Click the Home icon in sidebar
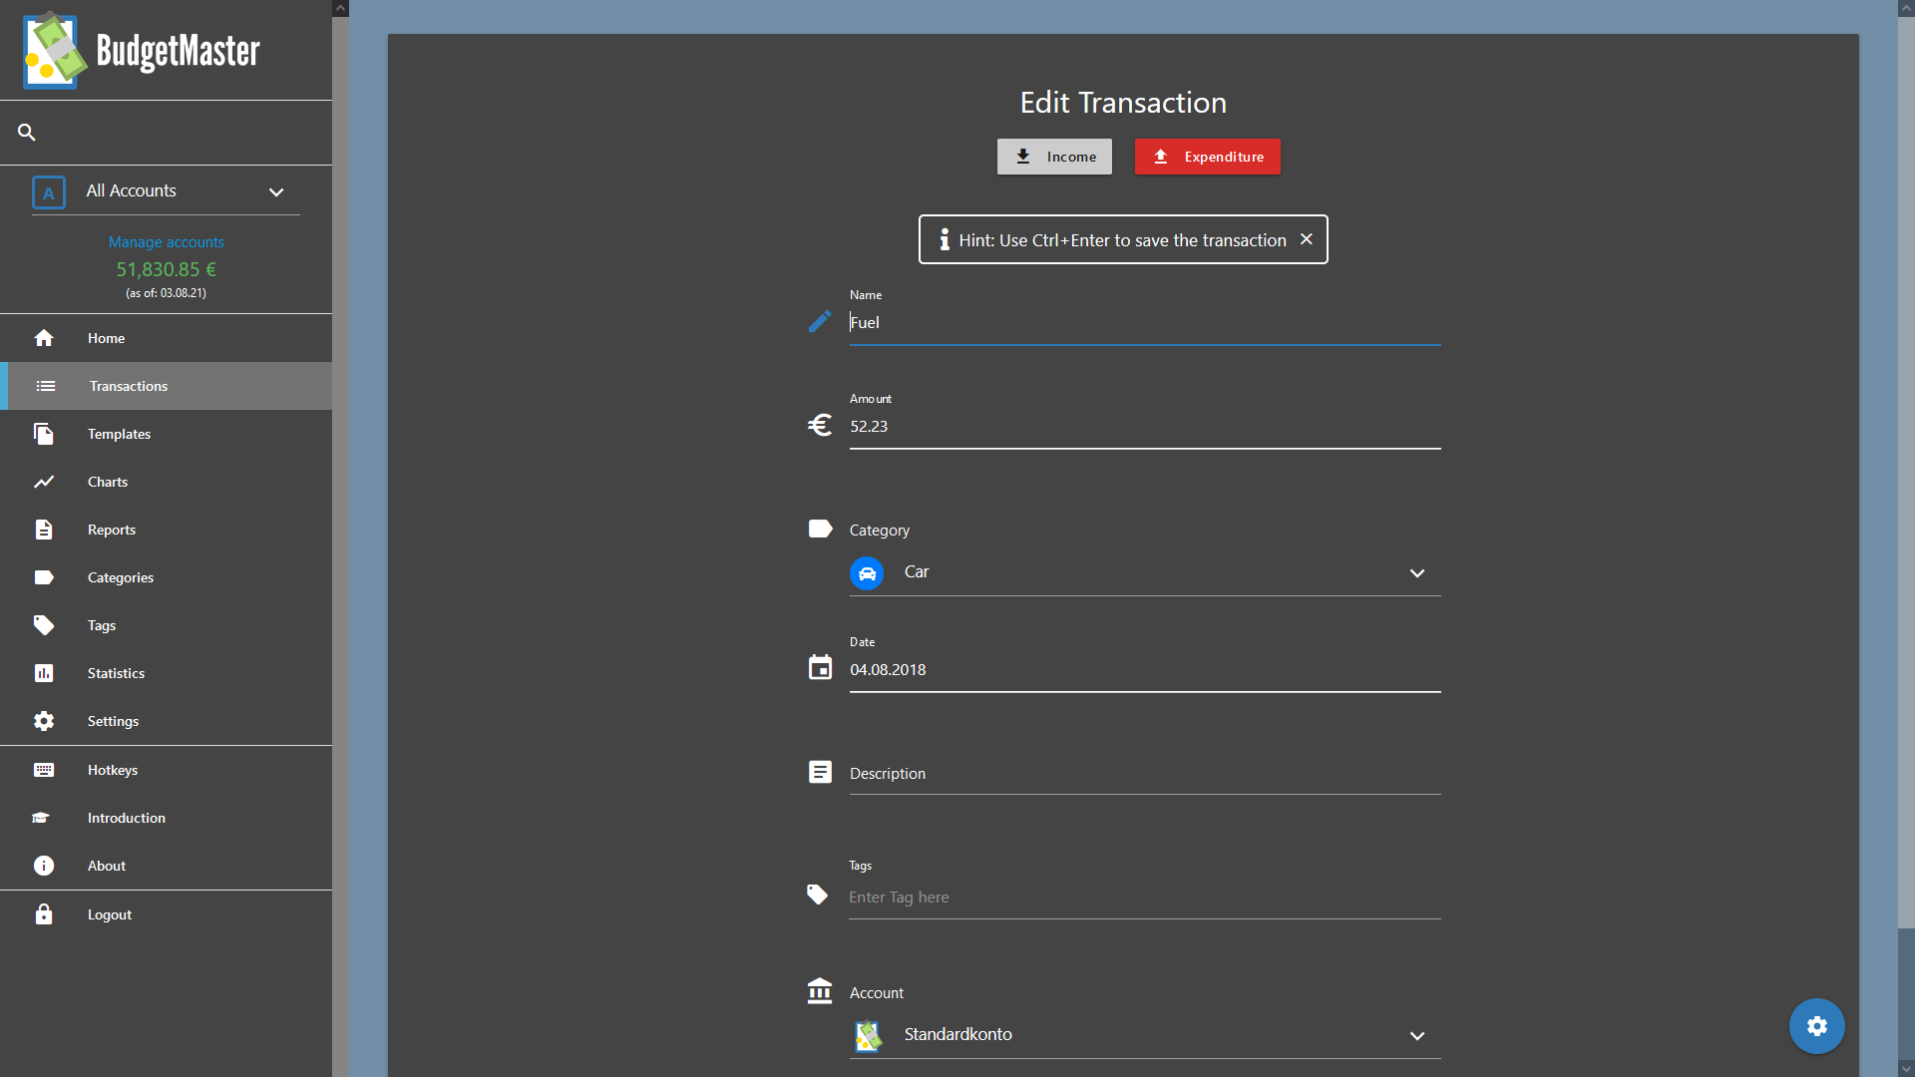This screenshot has height=1077, width=1915. [44, 338]
